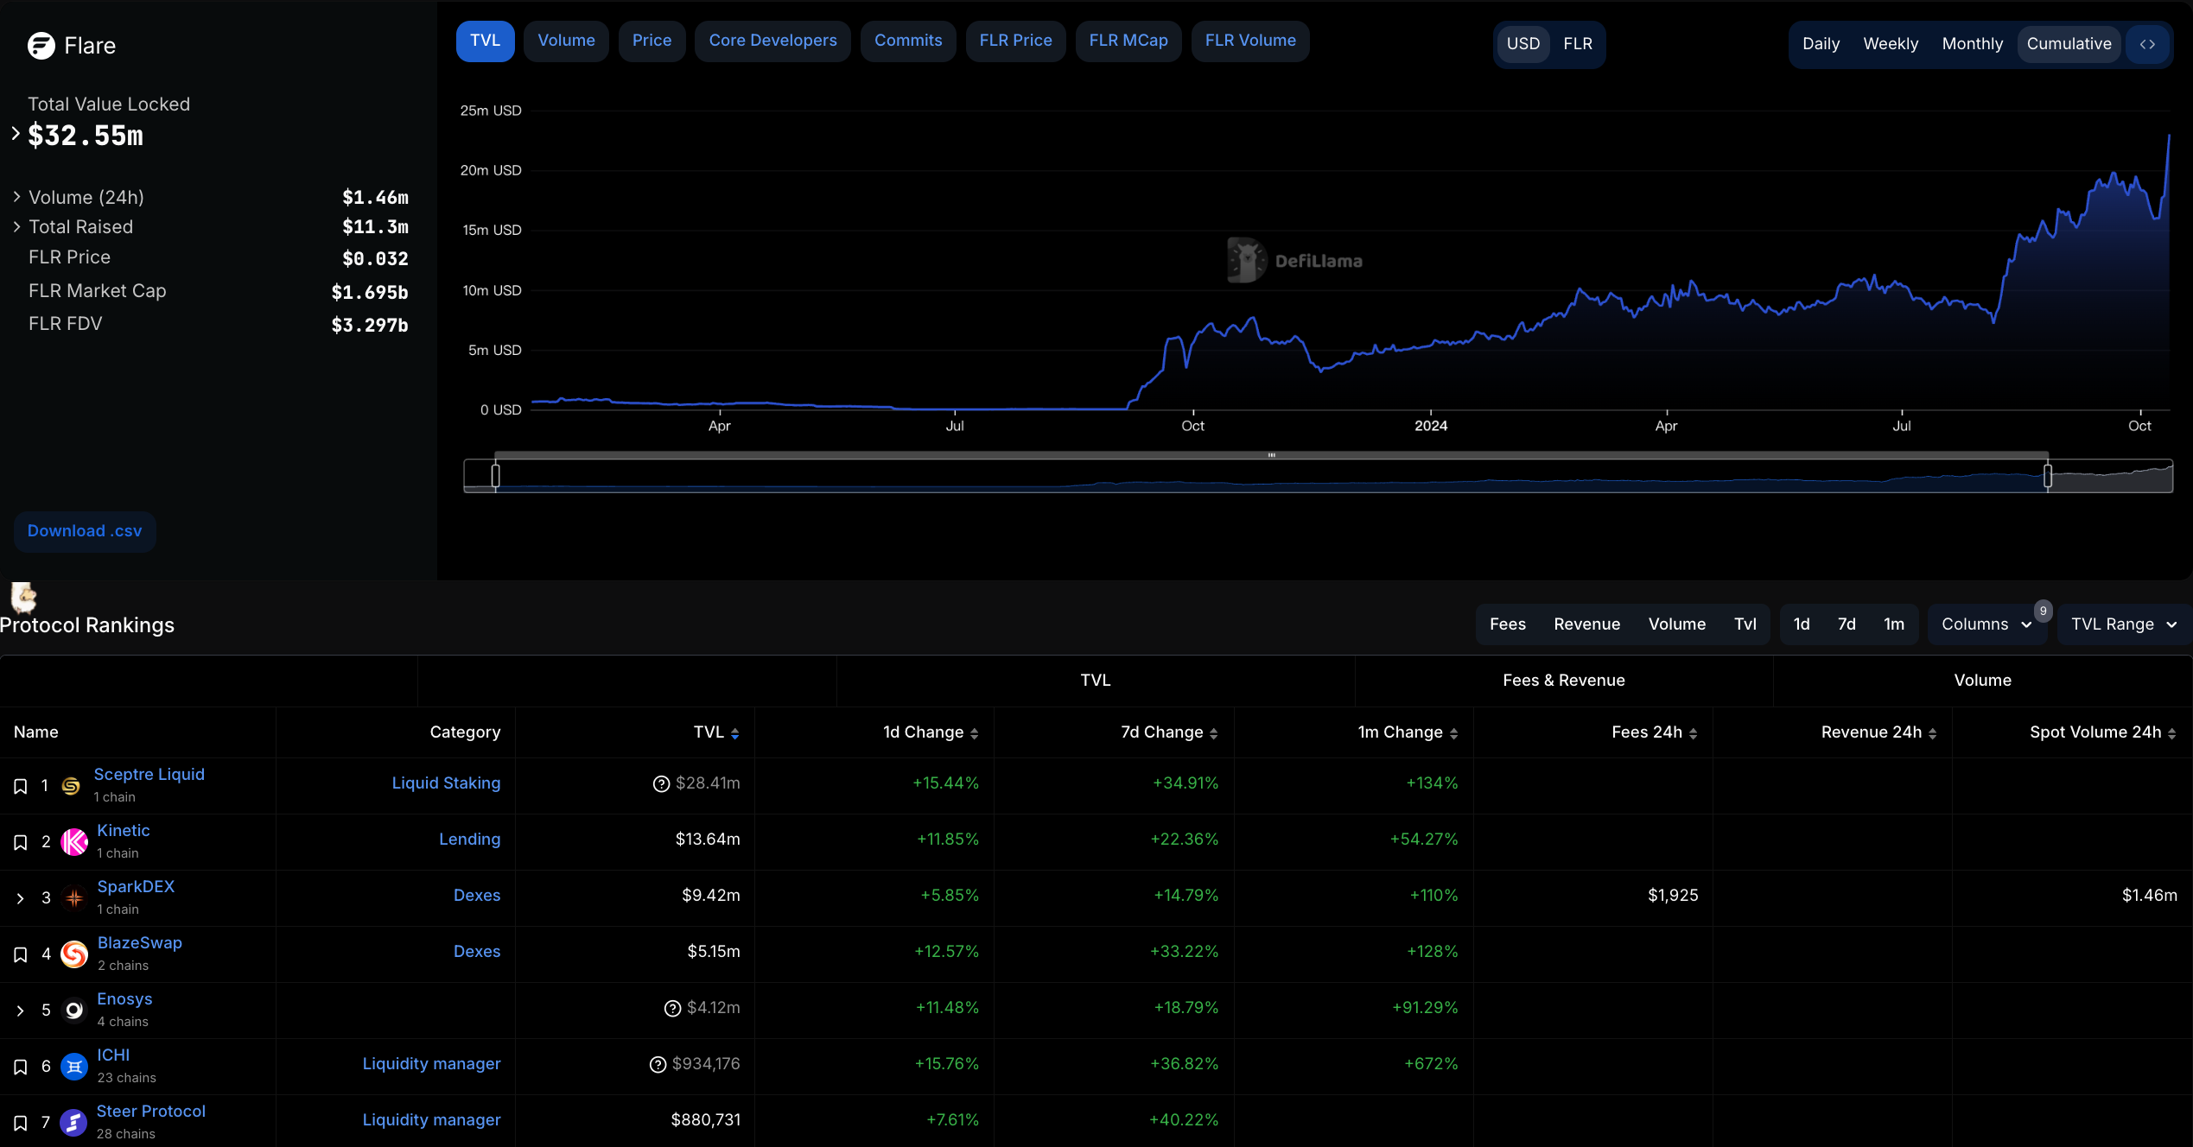Screen dimensions: 2193x1147
Task: Bookmark the Sceptre Liquid protocol
Action: coord(21,786)
